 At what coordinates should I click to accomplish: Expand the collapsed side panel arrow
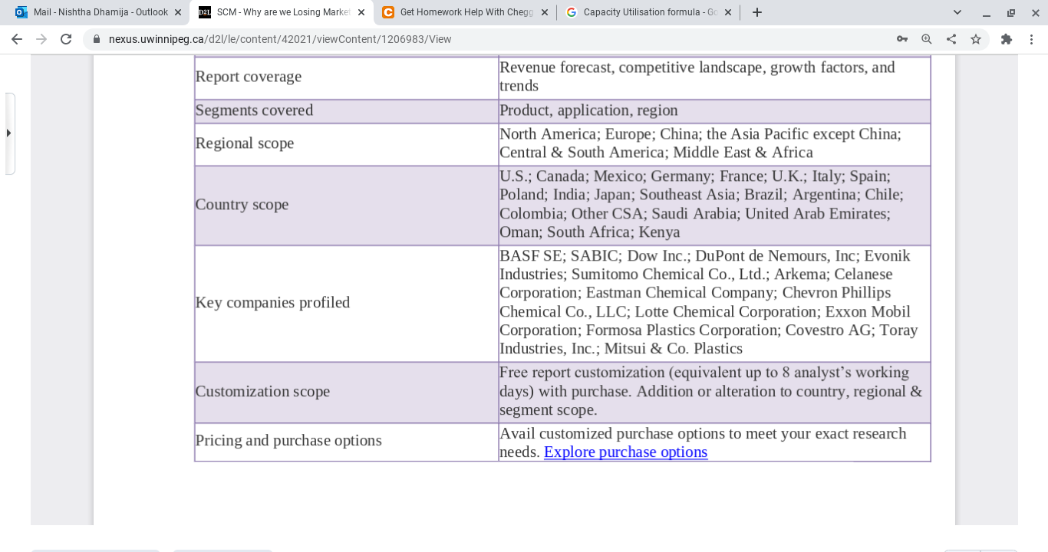[9, 133]
